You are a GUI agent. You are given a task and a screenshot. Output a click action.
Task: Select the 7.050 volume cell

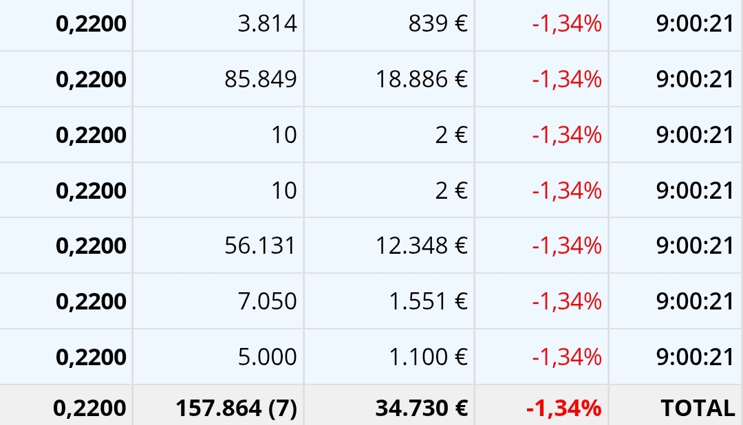(219, 301)
